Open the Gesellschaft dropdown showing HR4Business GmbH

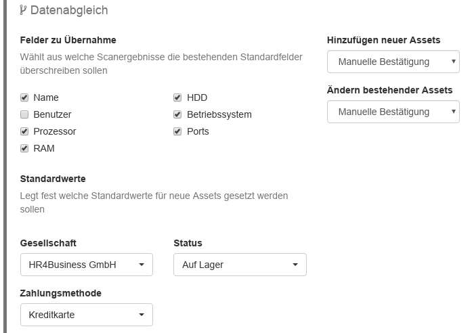[87, 265]
